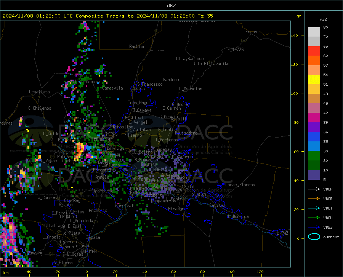Click the Mirador label
The image size is (343, 277).
tap(176, 209)
